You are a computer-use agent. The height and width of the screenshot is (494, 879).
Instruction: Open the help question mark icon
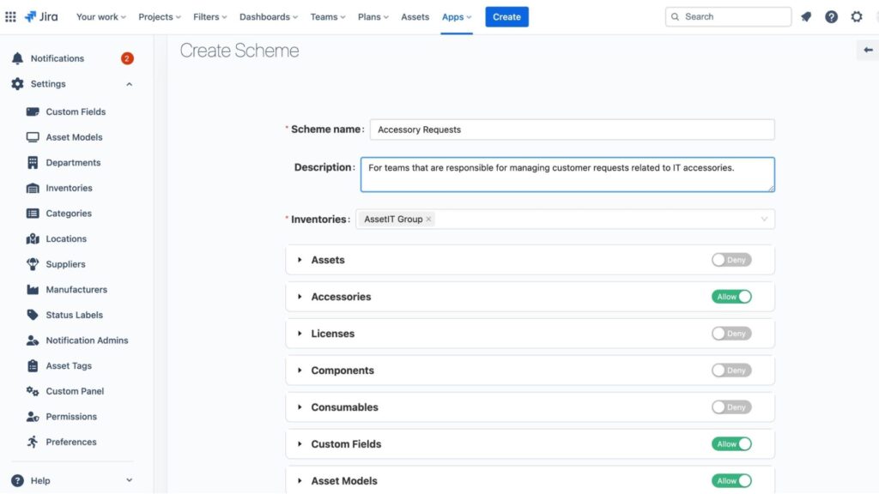831,17
